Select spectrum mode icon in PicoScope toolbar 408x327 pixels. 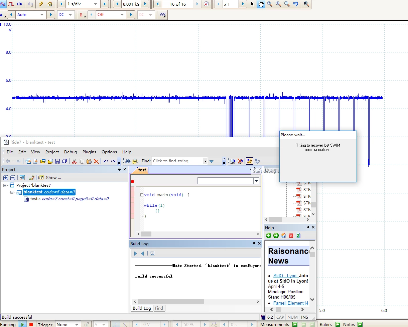tap(20, 4)
